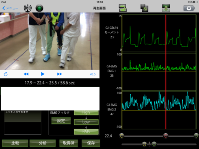Tap the green status indicator light
Screen dimensions: 199x149
point(39,8)
